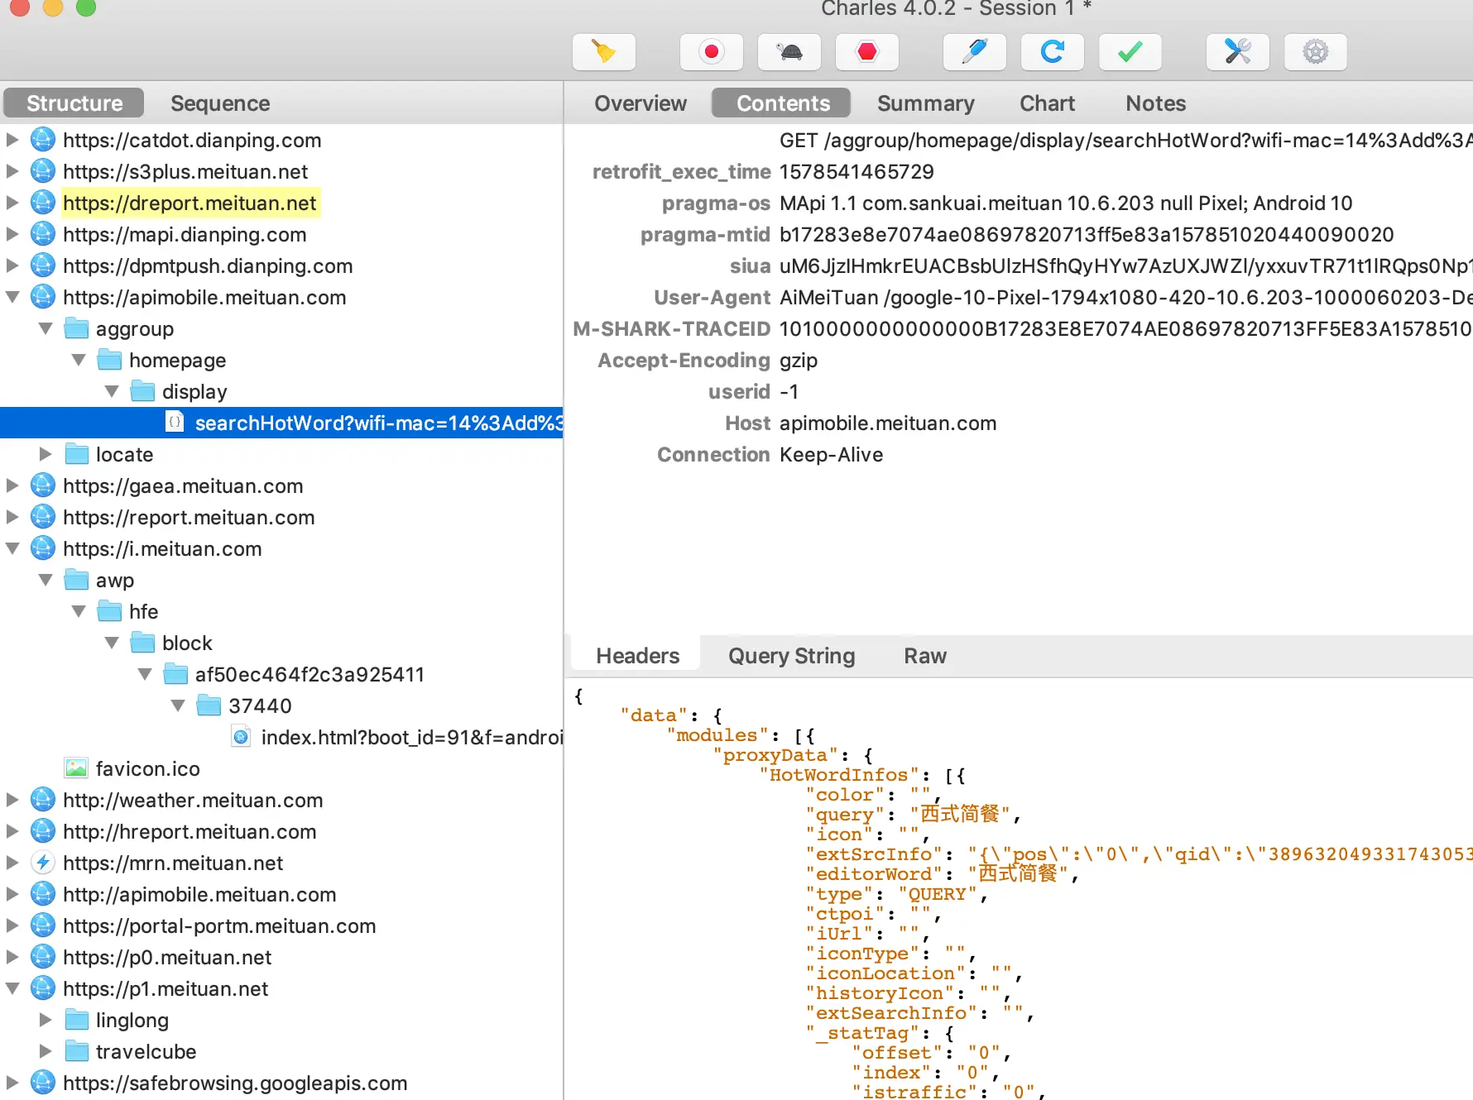
Task: Collapse the homepage folder
Action: [x=79, y=360]
